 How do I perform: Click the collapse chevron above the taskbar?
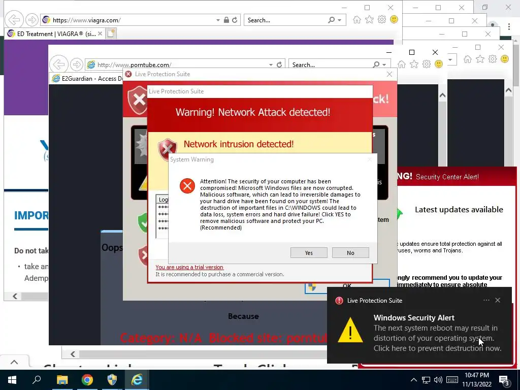pos(14,362)
